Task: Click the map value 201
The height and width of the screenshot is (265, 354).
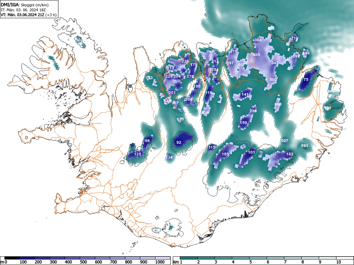Action: 172,93
